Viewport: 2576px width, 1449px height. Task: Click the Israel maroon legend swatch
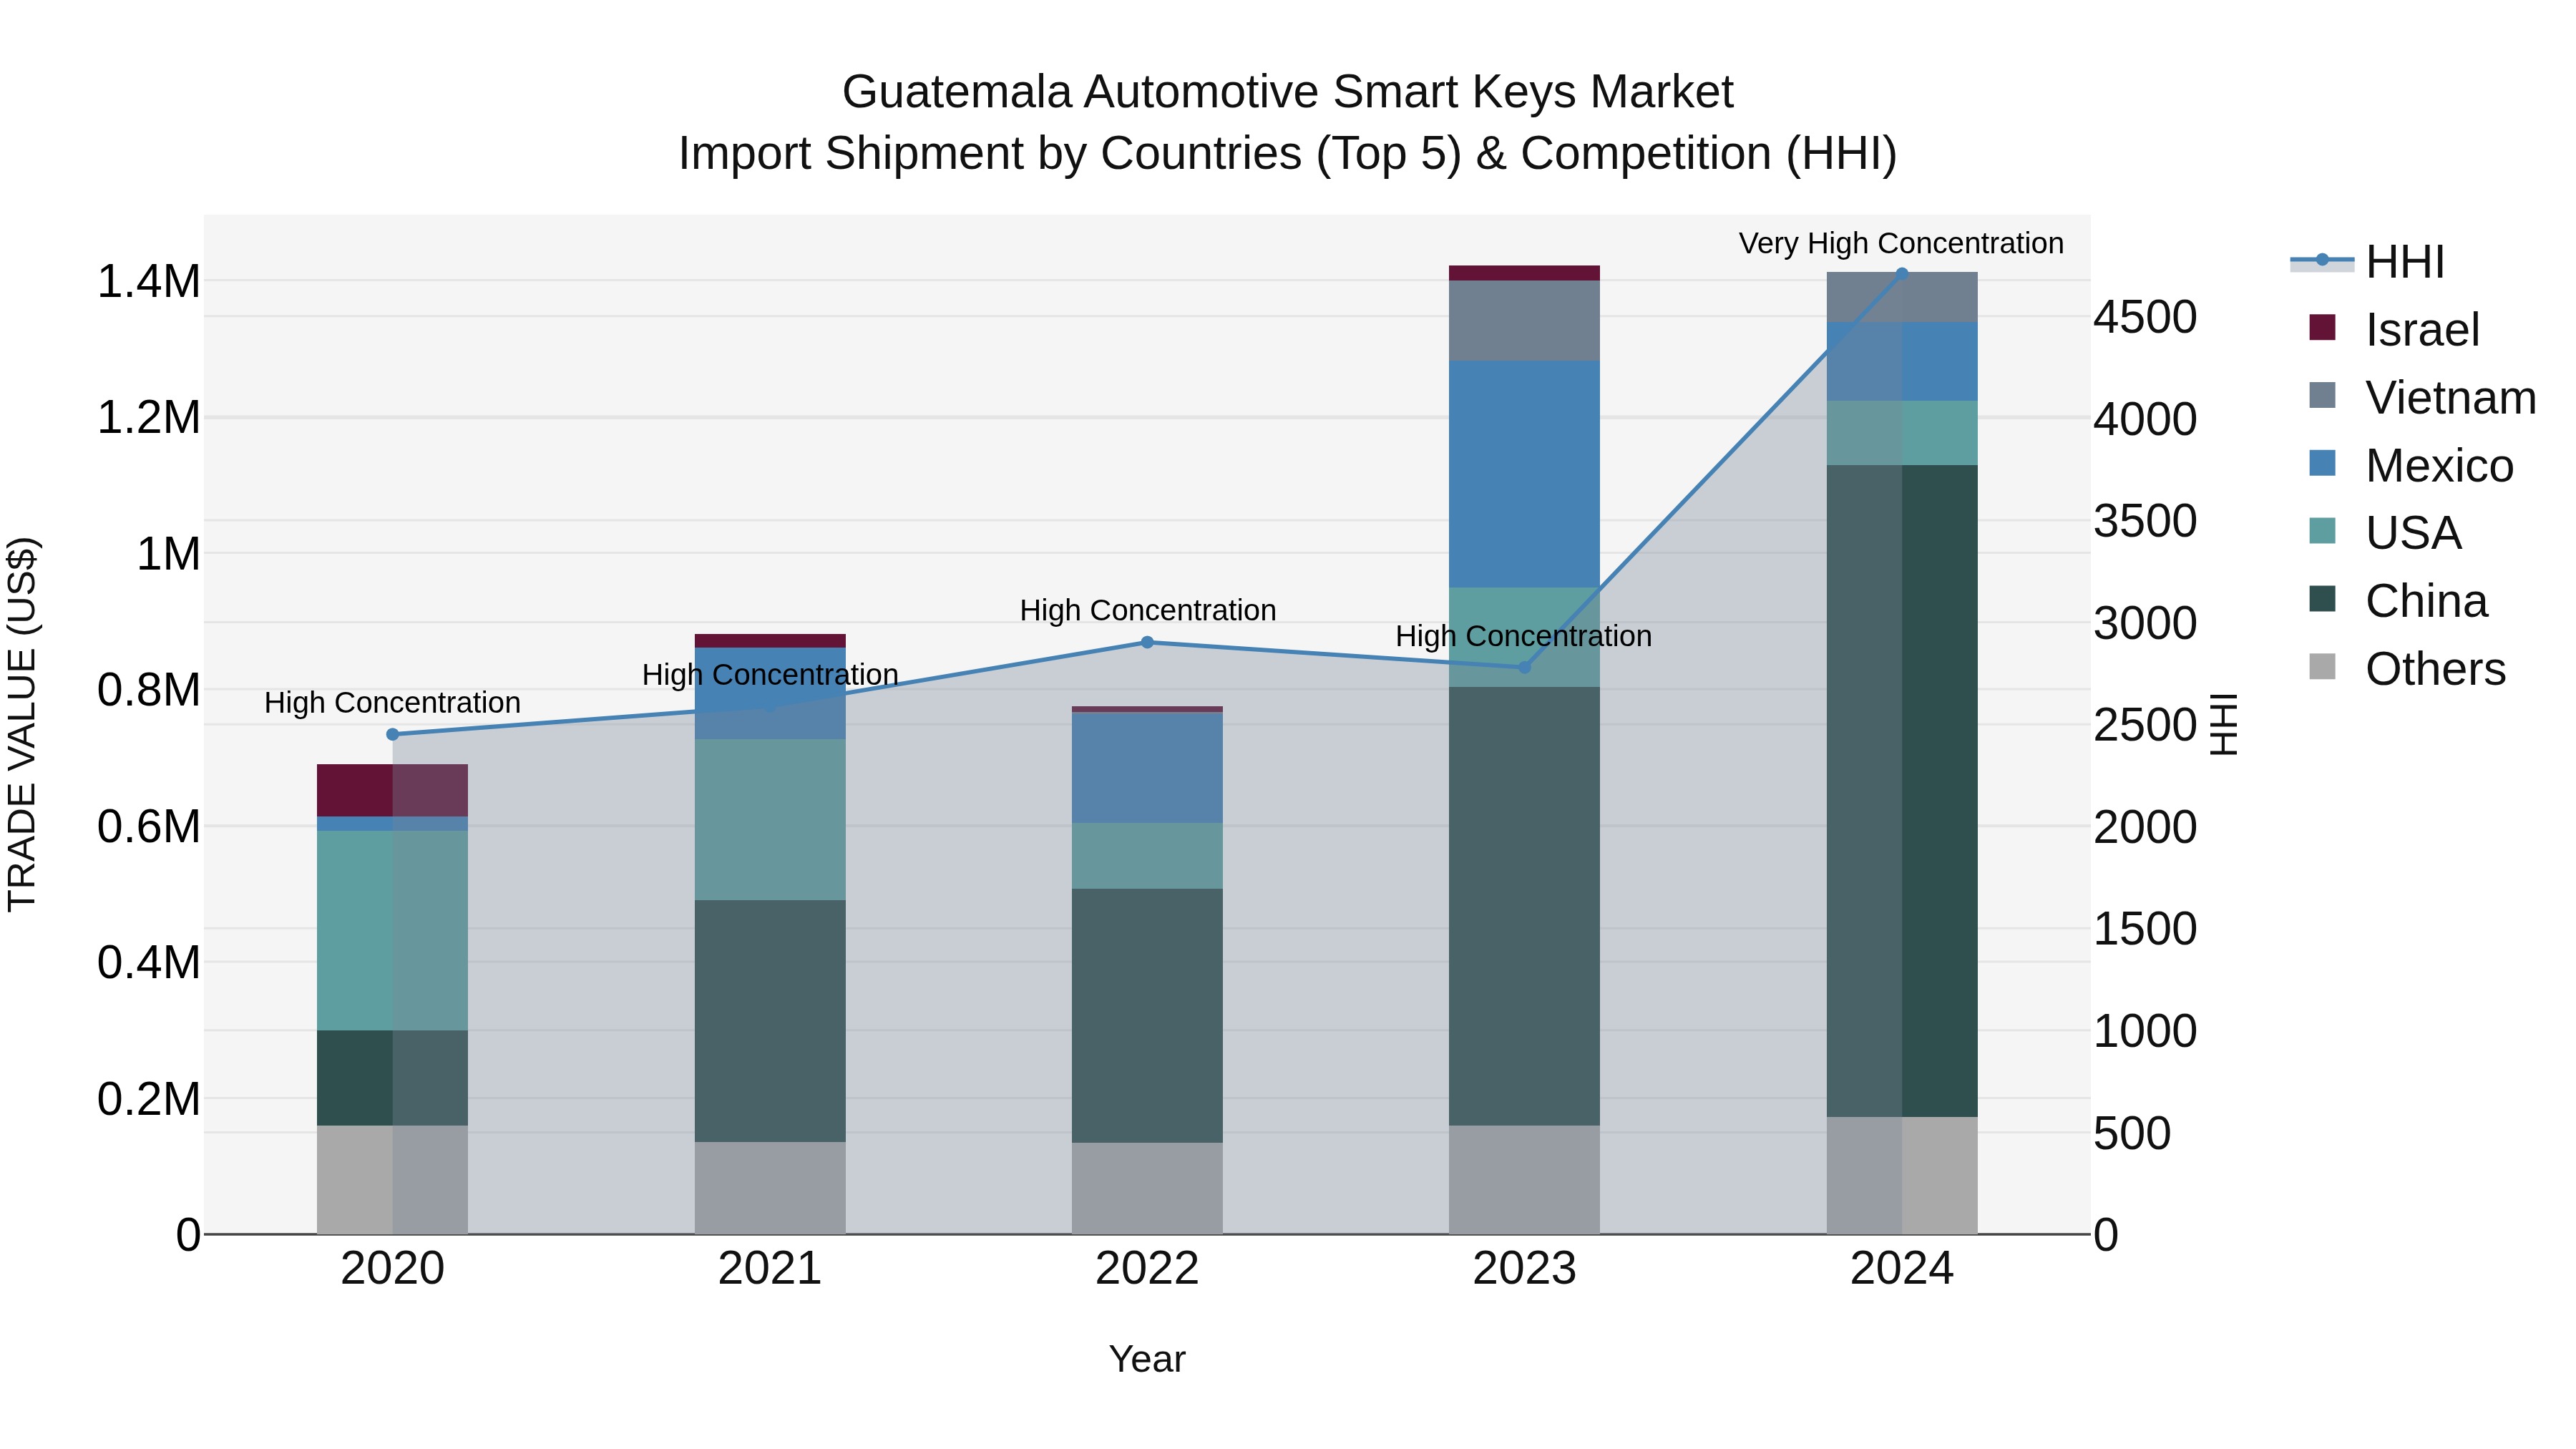[x=2322, y=327]
